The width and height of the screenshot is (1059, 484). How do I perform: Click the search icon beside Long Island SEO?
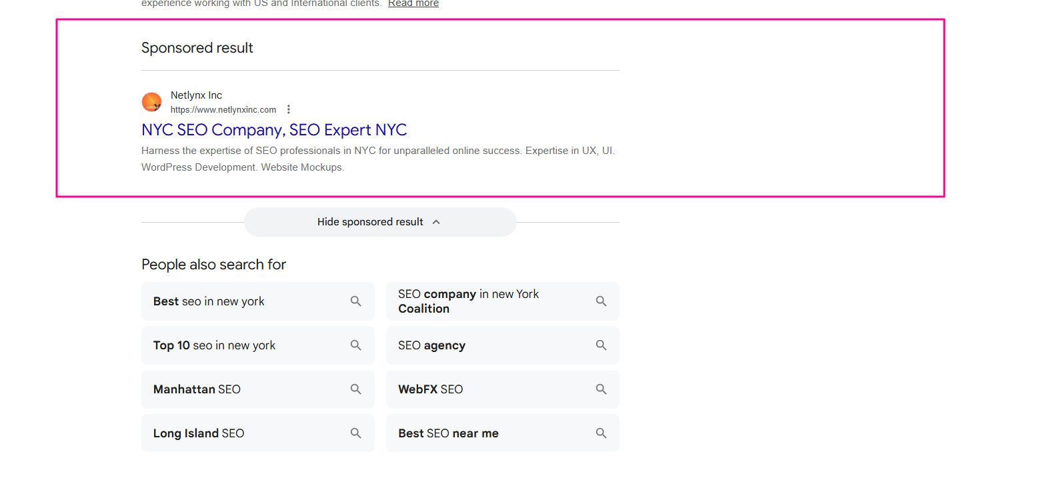pos(356,433)
